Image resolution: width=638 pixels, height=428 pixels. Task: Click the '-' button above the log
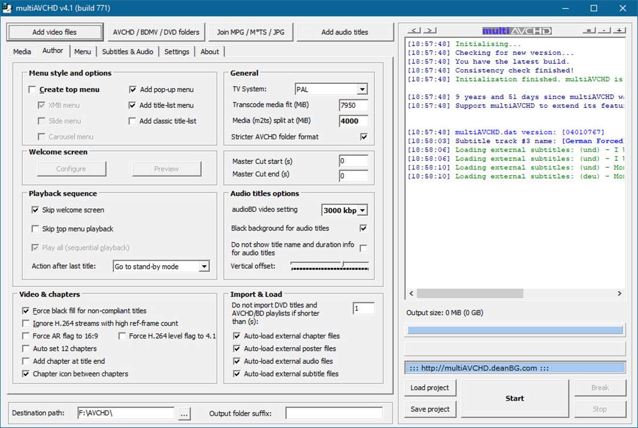[x=604, y=31]
